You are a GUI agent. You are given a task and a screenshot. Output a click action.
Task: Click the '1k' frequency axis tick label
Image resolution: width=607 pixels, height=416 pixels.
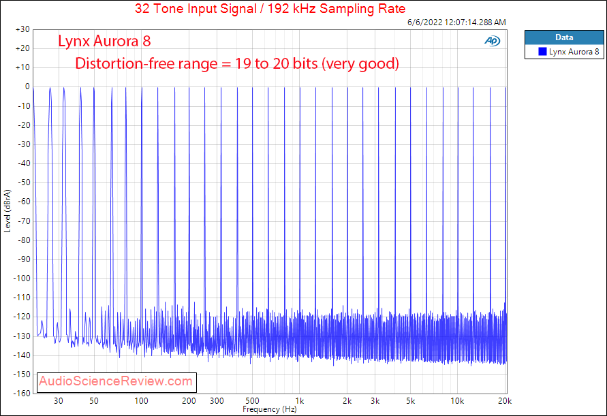click(x=300, y=401)
